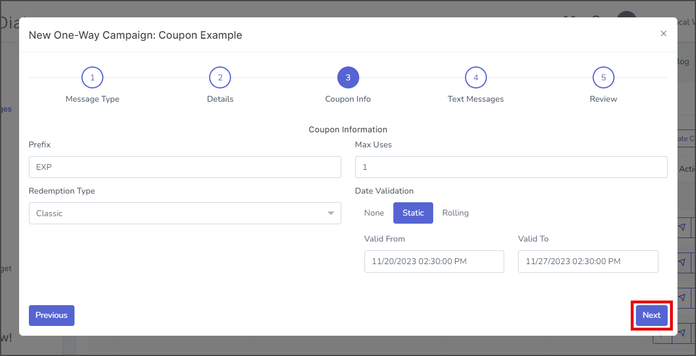Viewport: 696px width, 356px height.
Task: Click the Message Type step label
Action: tap(92, 99)
